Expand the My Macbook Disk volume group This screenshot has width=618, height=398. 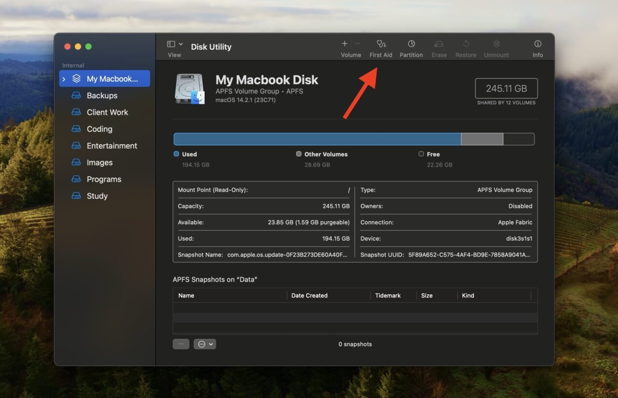coord(64,79)
